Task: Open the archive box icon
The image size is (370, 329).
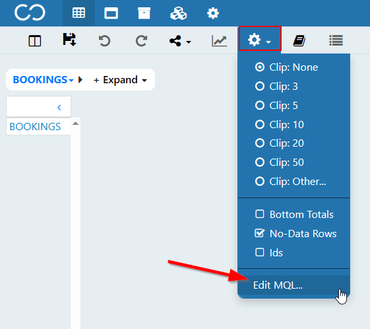Action: (x=144, y=13)
